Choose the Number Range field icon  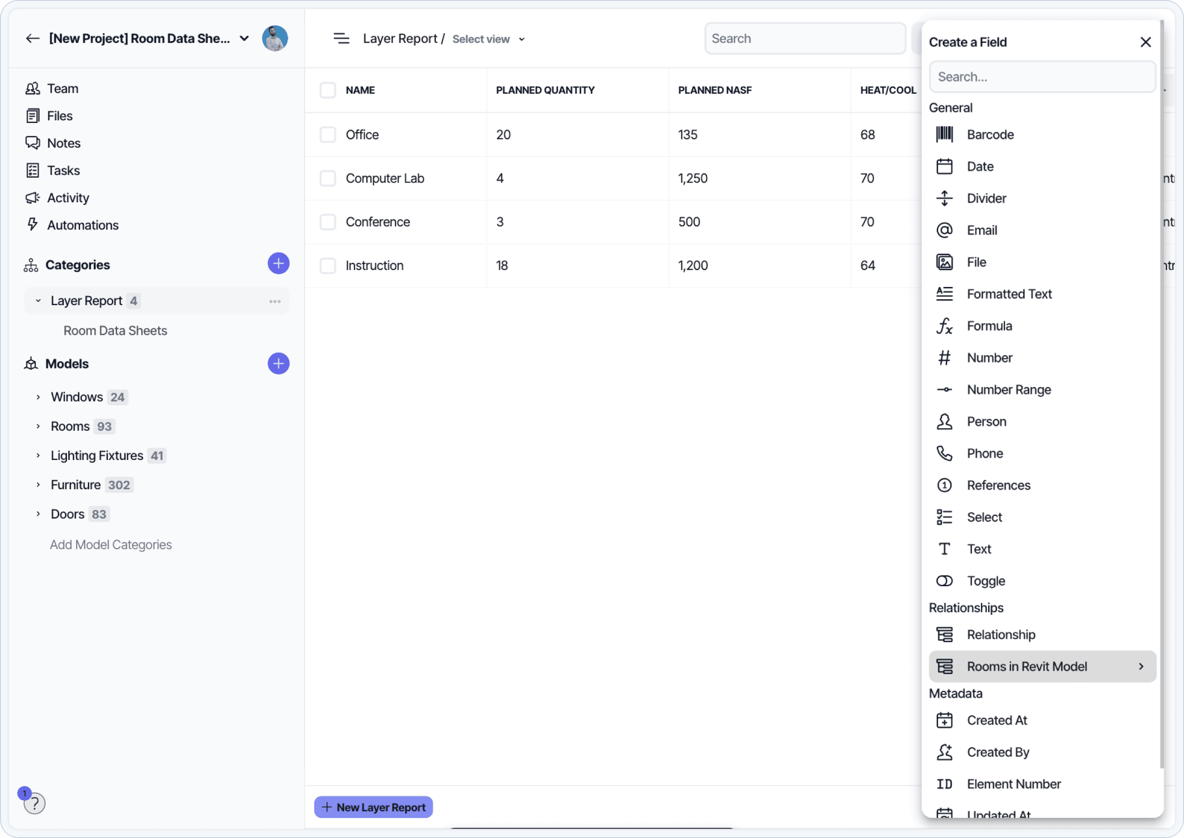click(944, 390)
